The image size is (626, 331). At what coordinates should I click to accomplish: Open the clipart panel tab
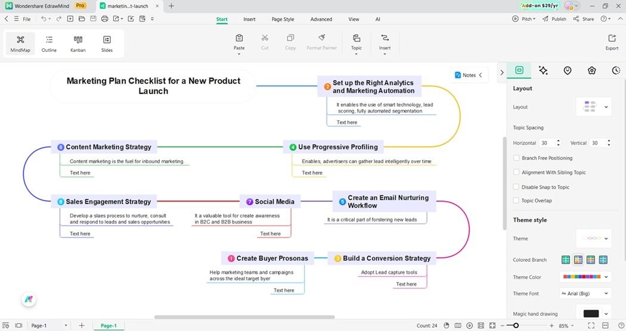pos(591,70)
